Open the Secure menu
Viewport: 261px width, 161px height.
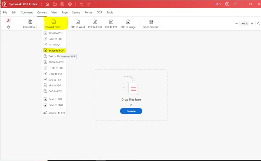[x=76, y=12]
